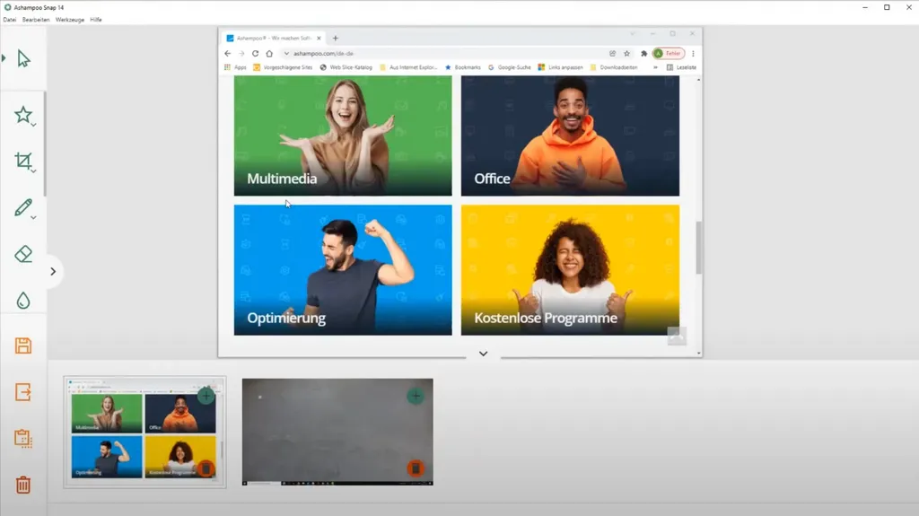Select the blur droplet tool
Viewport: 919px width, 516px height.
click(x=23, y=301)
